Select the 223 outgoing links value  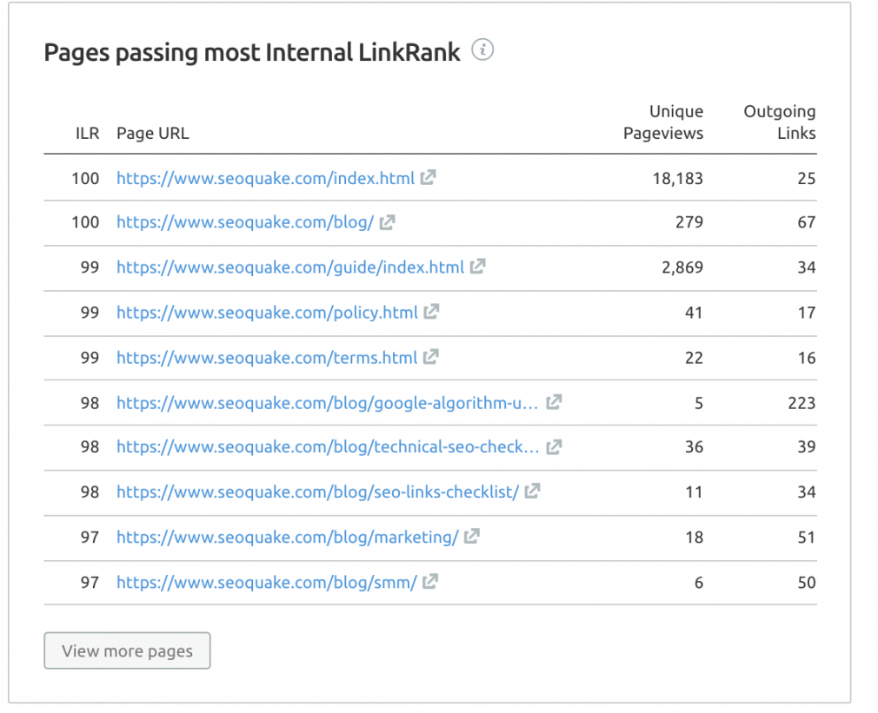coord(802,403)
